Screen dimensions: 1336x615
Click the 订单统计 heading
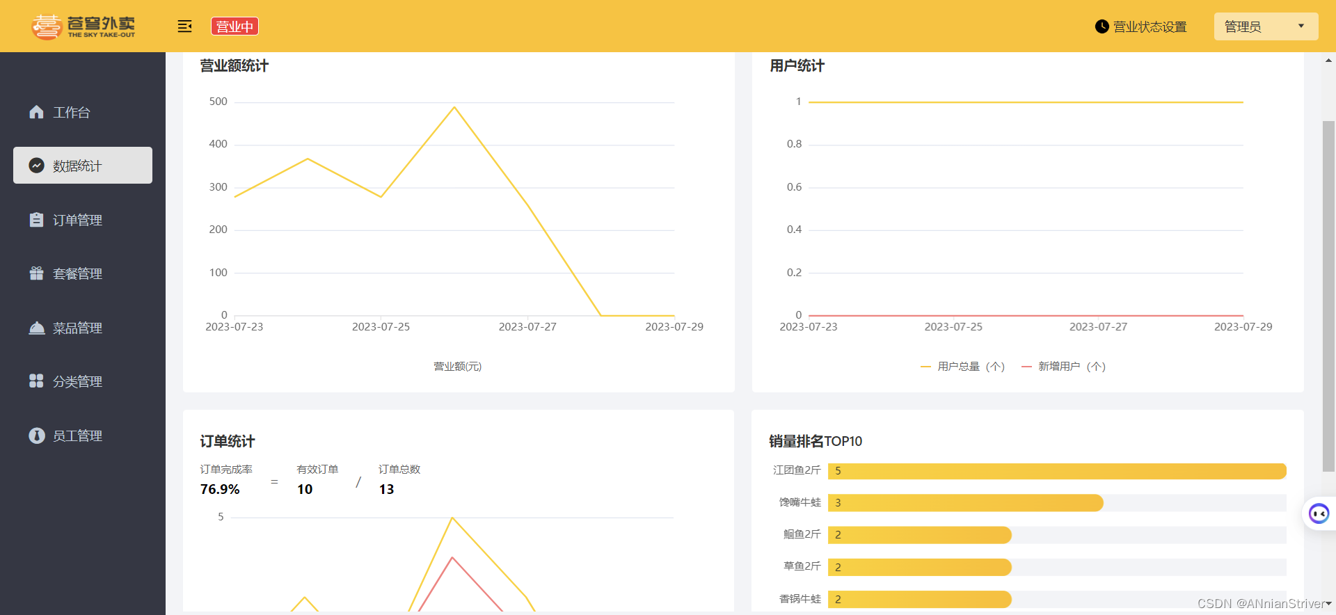tap(228, 441)
